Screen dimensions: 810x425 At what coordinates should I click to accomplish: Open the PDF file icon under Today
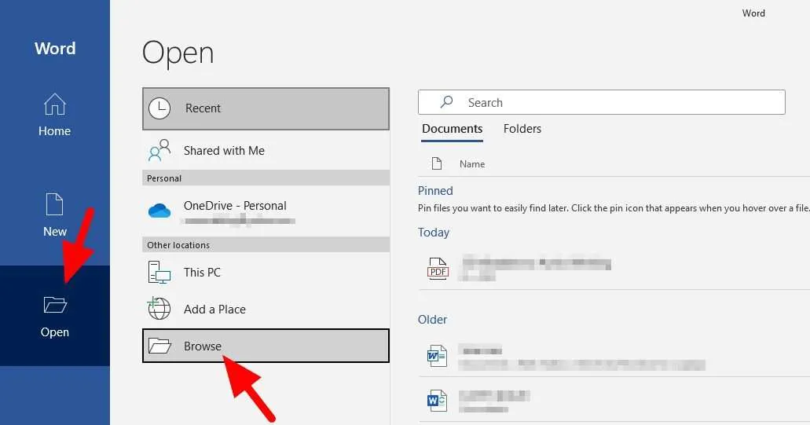438,269
